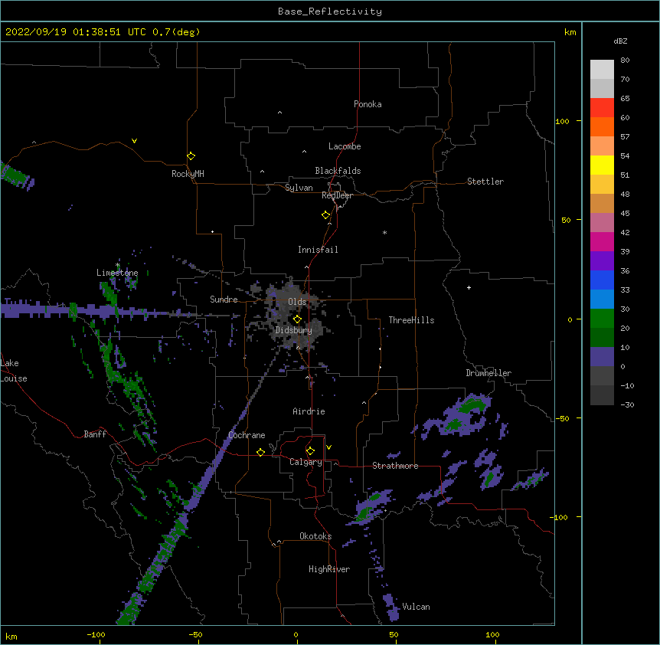The width and height of the screenshot is (660, 645).
Task: Click the light gray 70-80 dBZ swatch
Action: pyautogui.click(x=602, y=70)
